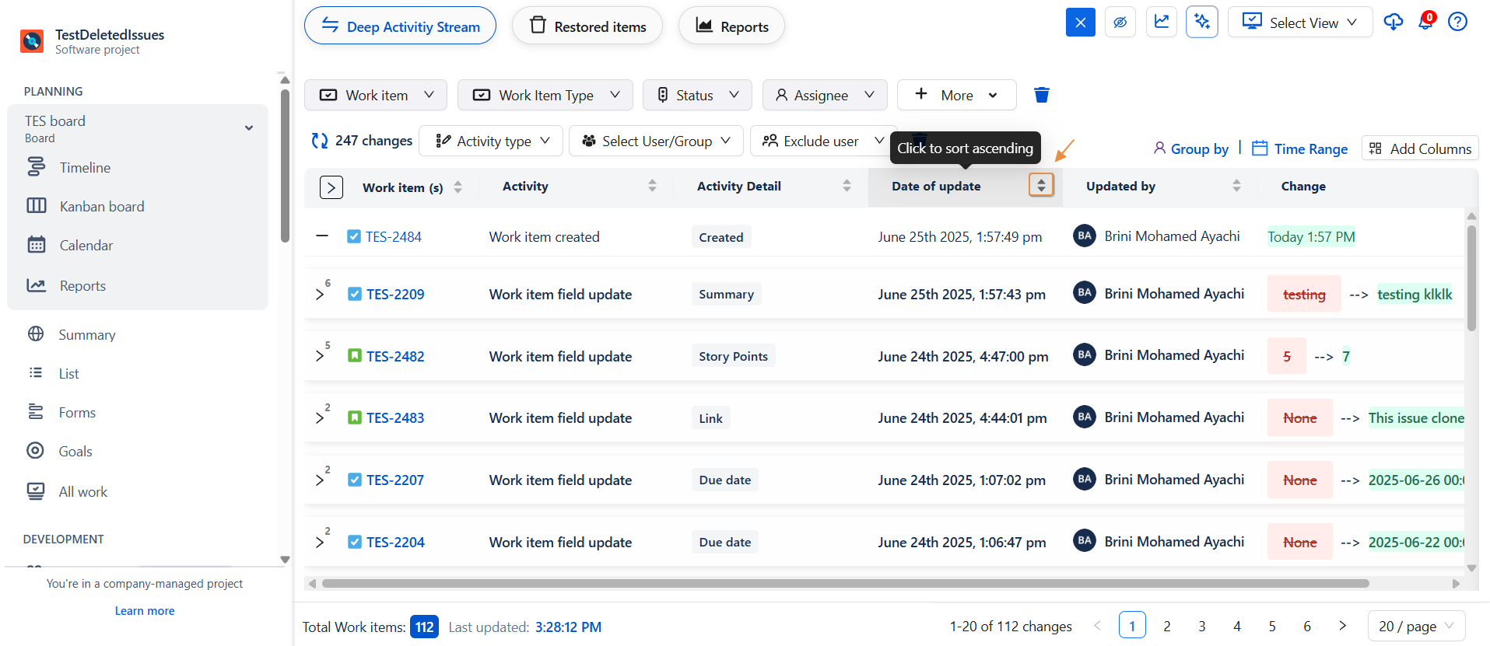Click the refresh icon beside 247 changes
This screenshot has width=1490, height=646.
click(319, 141)
